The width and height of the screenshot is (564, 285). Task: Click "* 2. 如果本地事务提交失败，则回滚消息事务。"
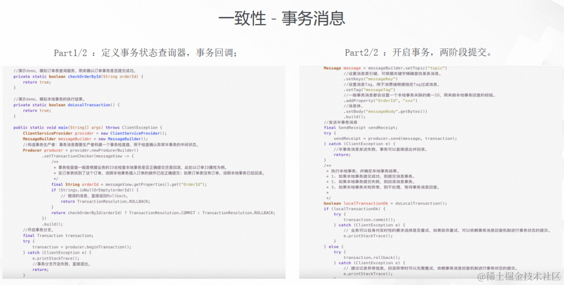pos(370,182)
